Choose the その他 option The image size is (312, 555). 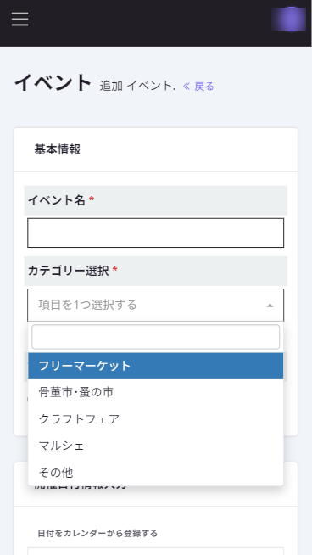click(x=156, y=472)
